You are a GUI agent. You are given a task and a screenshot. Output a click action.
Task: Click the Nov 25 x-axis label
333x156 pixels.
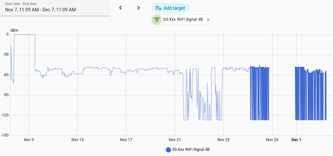224,140
